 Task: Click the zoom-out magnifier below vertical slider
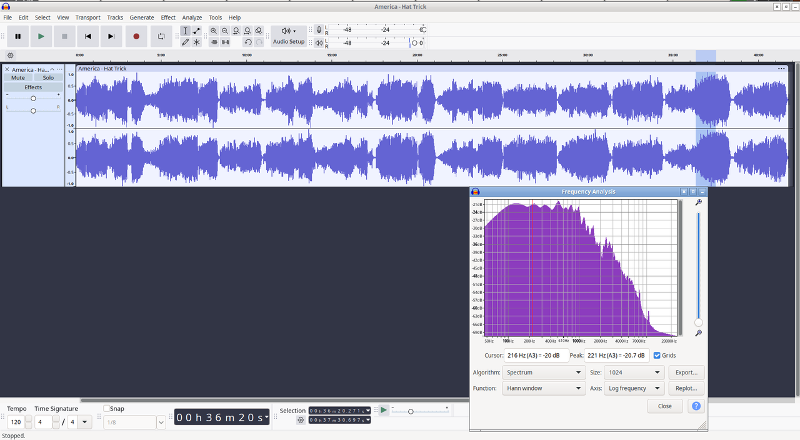pos(698,333)
